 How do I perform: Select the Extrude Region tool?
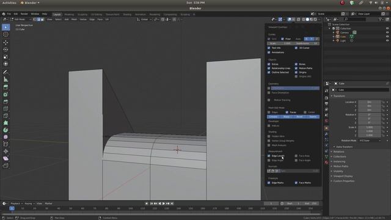point(5,87)
